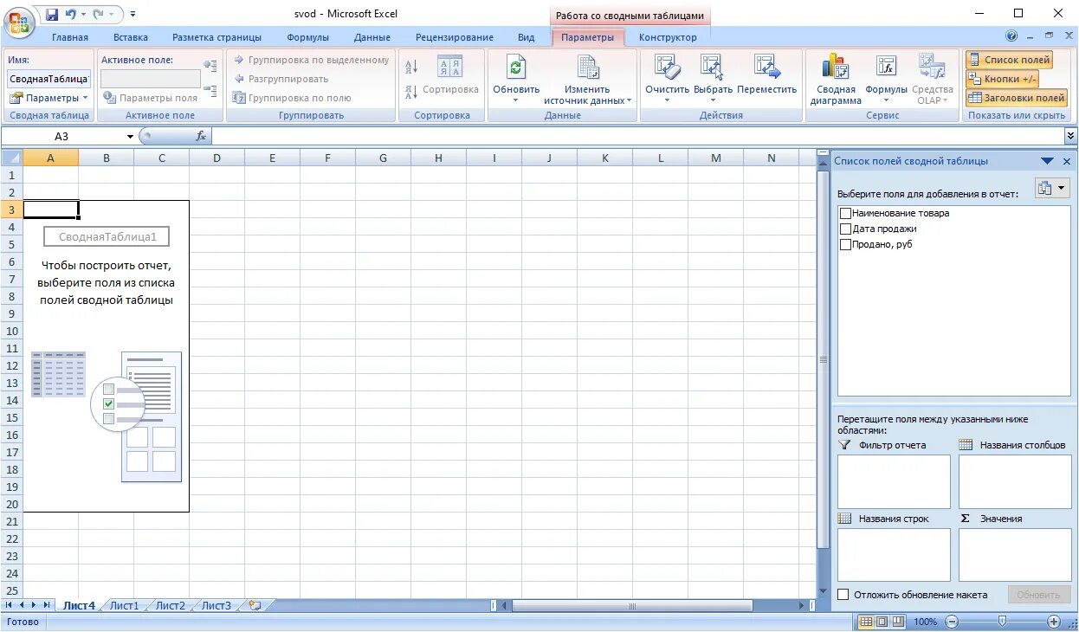
Task: Click the vertical scrollbar down arrow
Action: 823,590
